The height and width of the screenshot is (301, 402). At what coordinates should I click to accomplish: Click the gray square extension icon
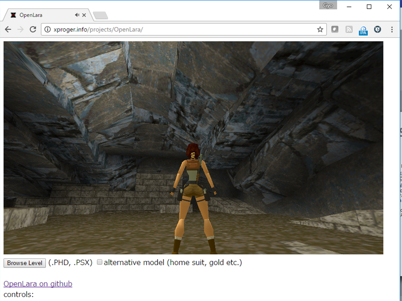click(335, 30)
